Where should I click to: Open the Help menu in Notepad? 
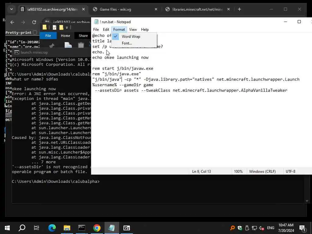(145, 30)
